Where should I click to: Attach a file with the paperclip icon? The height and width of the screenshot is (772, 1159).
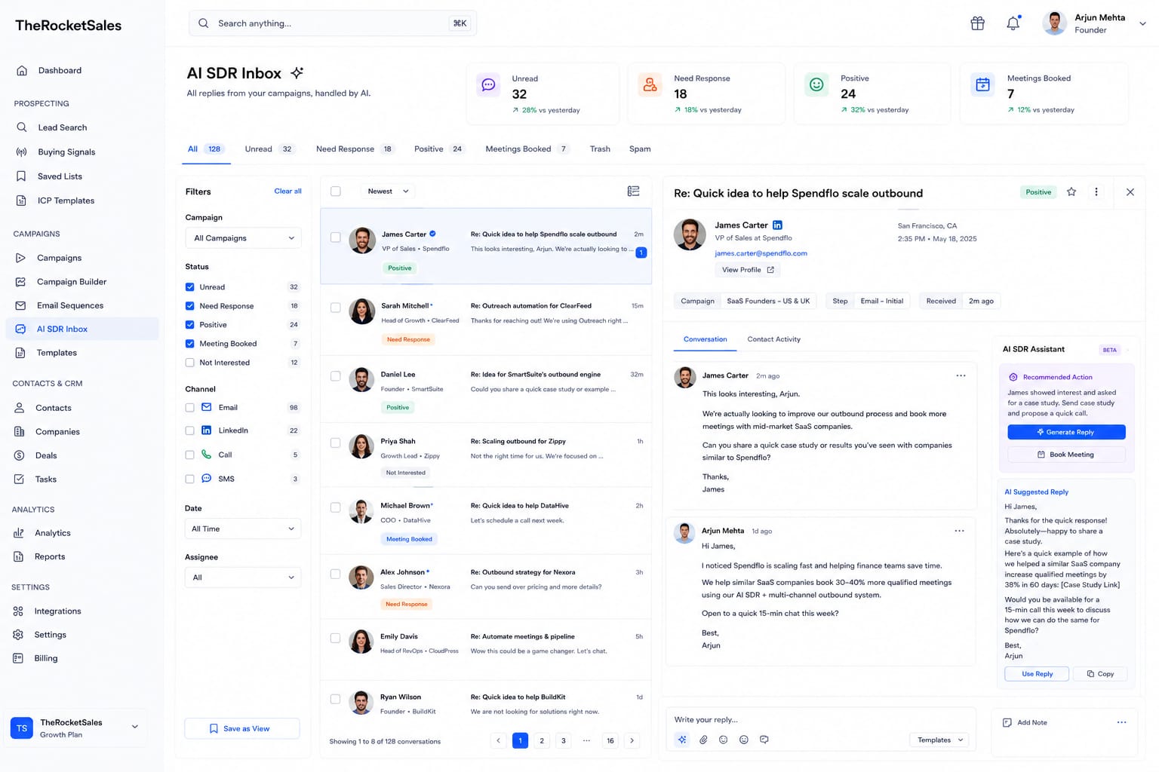click(x=703, y=740)
